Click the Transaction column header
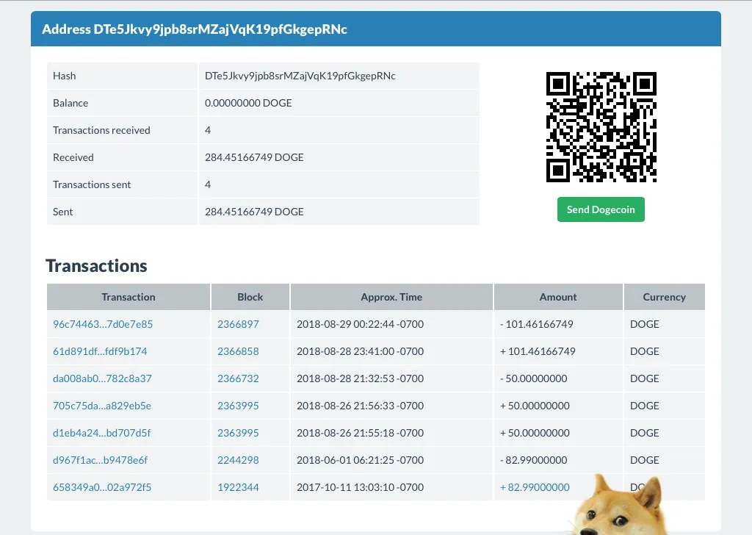This screenshot has height=535, width=752. coord(128,297)
